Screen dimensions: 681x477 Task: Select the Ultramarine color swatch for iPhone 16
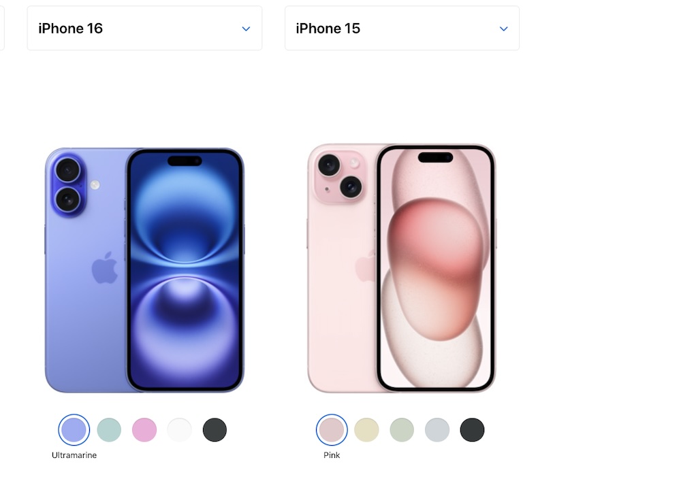pyautogui.click(x=74, y=429)
